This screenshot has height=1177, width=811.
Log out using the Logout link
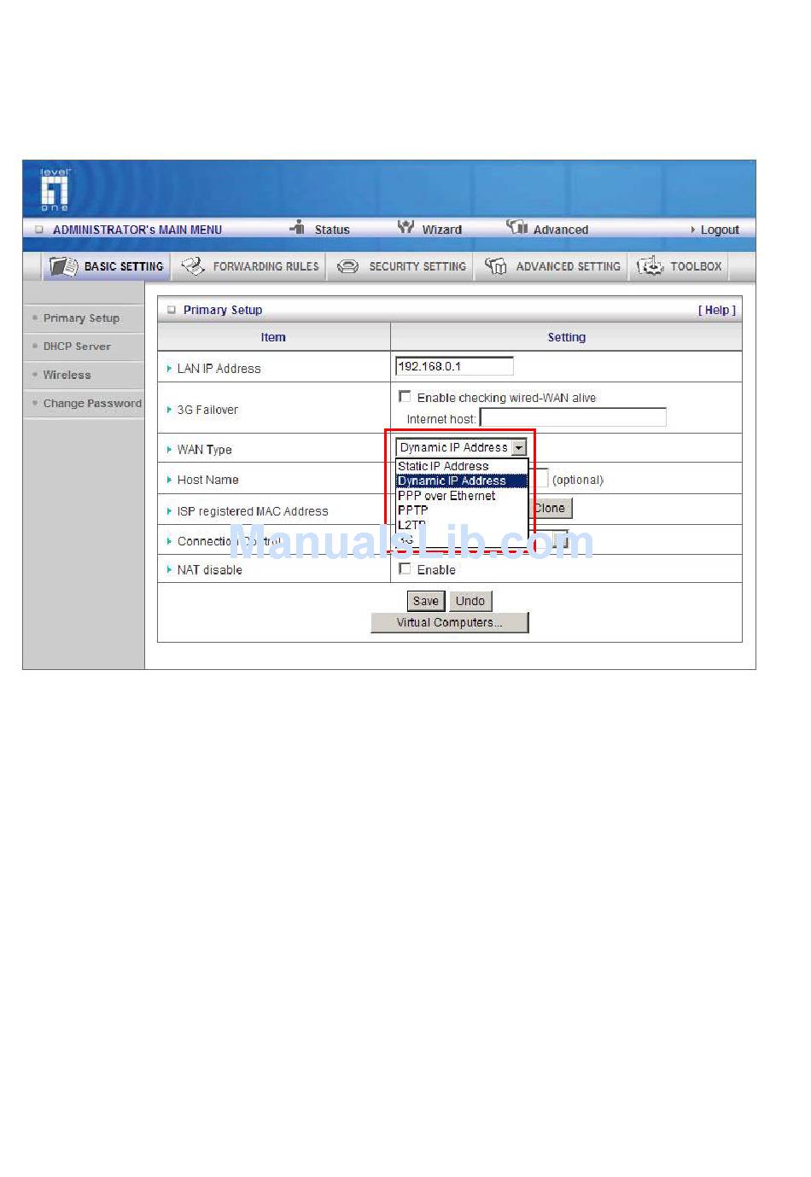(x=720, y=230)
